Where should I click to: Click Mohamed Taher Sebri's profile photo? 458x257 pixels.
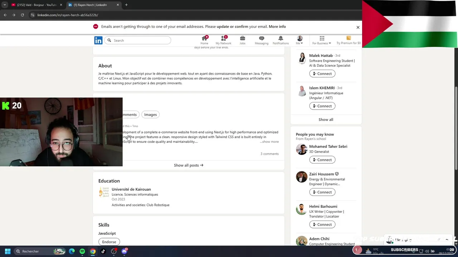coord(302,149)
